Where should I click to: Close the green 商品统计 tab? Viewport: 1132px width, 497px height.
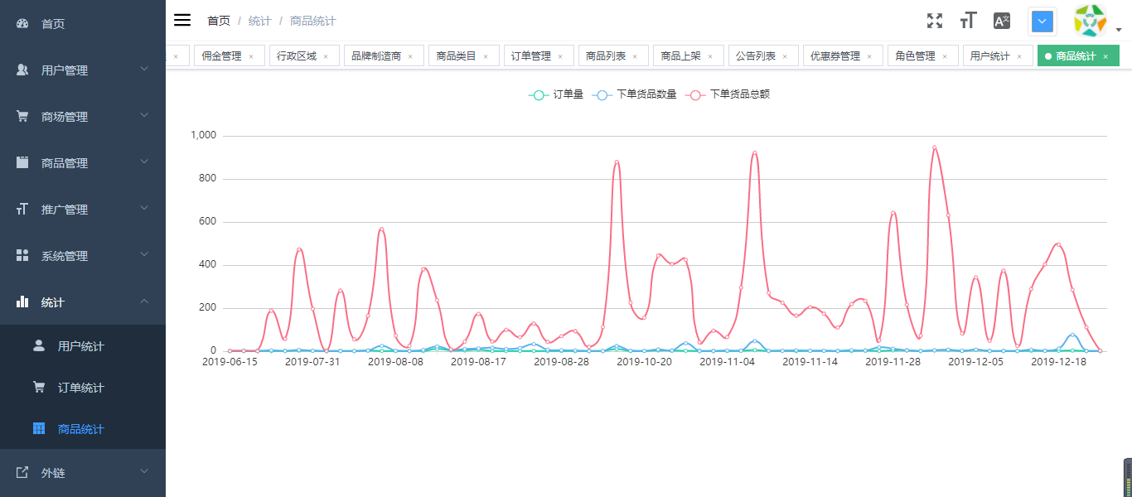click(x=1105, y=56)
